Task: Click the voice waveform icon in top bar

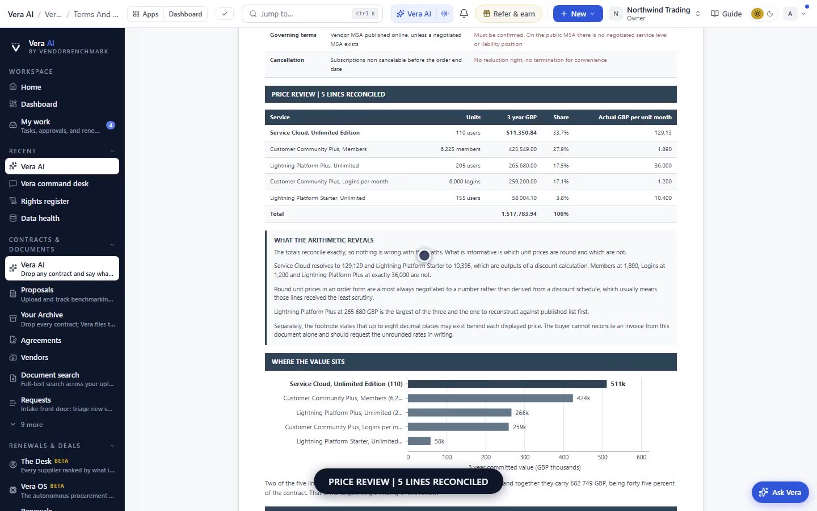Action: tap(445, 14)
